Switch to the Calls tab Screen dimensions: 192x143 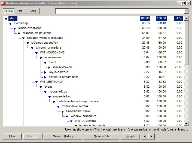[x=33, y=11]
